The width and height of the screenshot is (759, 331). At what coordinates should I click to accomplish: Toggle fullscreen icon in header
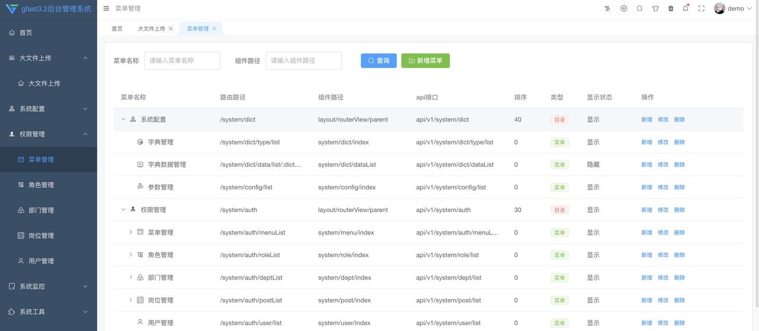pyautogui.click(x=701, y=9)
